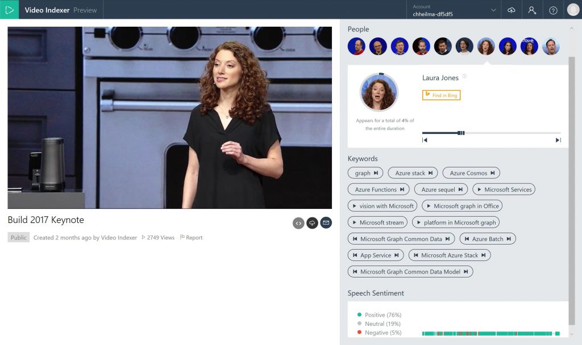Click next icon in Microsoft Azure Stack keyword
The height and width of the screenshot is (345, 582).
pos(484,255)
